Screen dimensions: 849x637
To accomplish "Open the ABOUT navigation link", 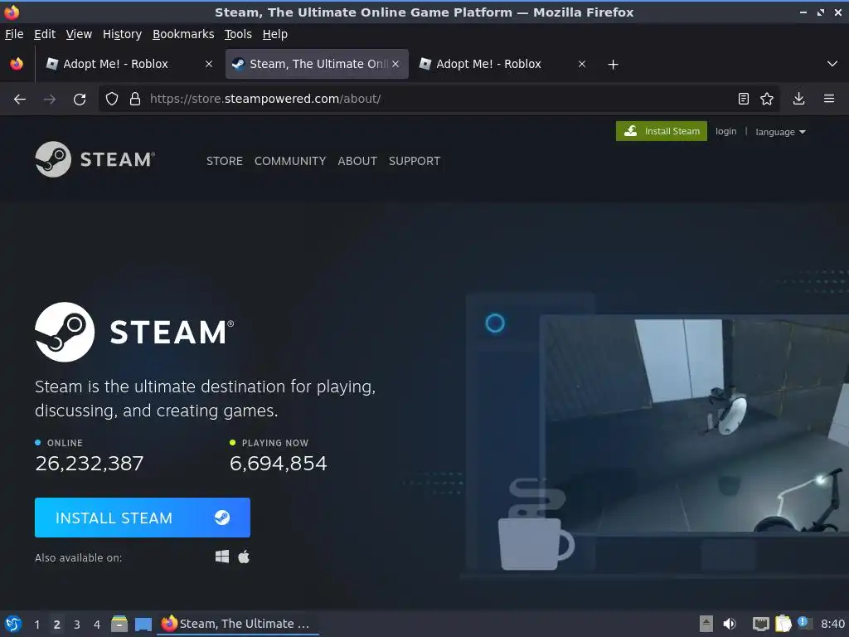I will point(357,161).
